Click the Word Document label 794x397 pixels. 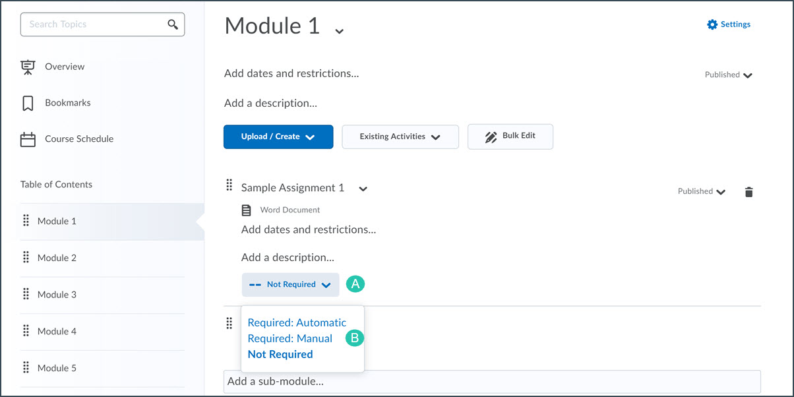click(290, 210)
